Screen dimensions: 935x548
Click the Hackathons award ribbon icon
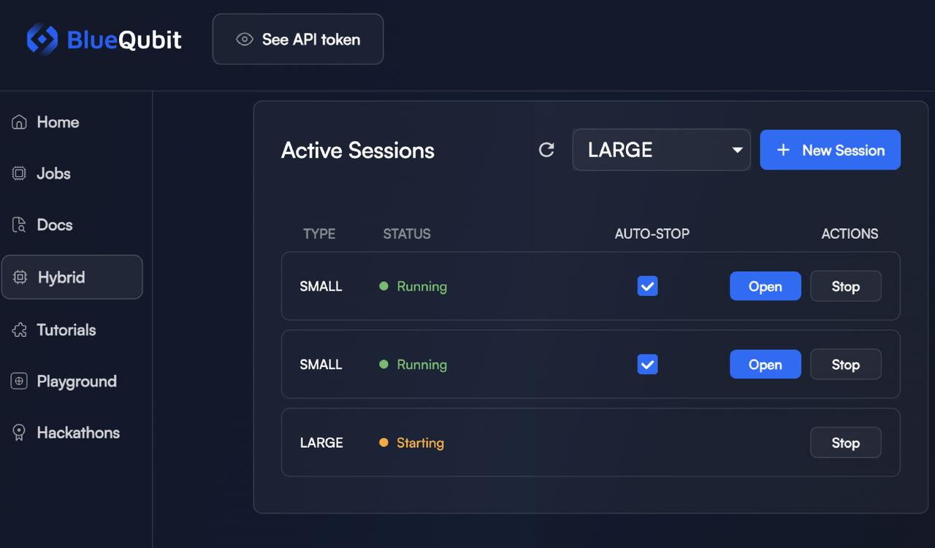(x=19, y=433)
